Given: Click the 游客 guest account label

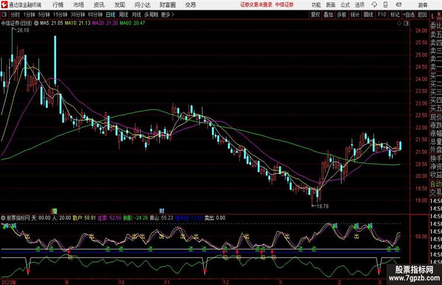Looking at the screenshot, I should coord(423,5).
